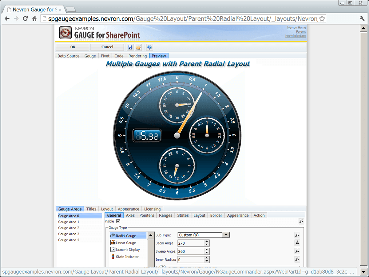The height and width of the screenshot is (277, 369).
Task: Open help via the question mark icon
Action: pyautogui.click(x=149, y=47)
